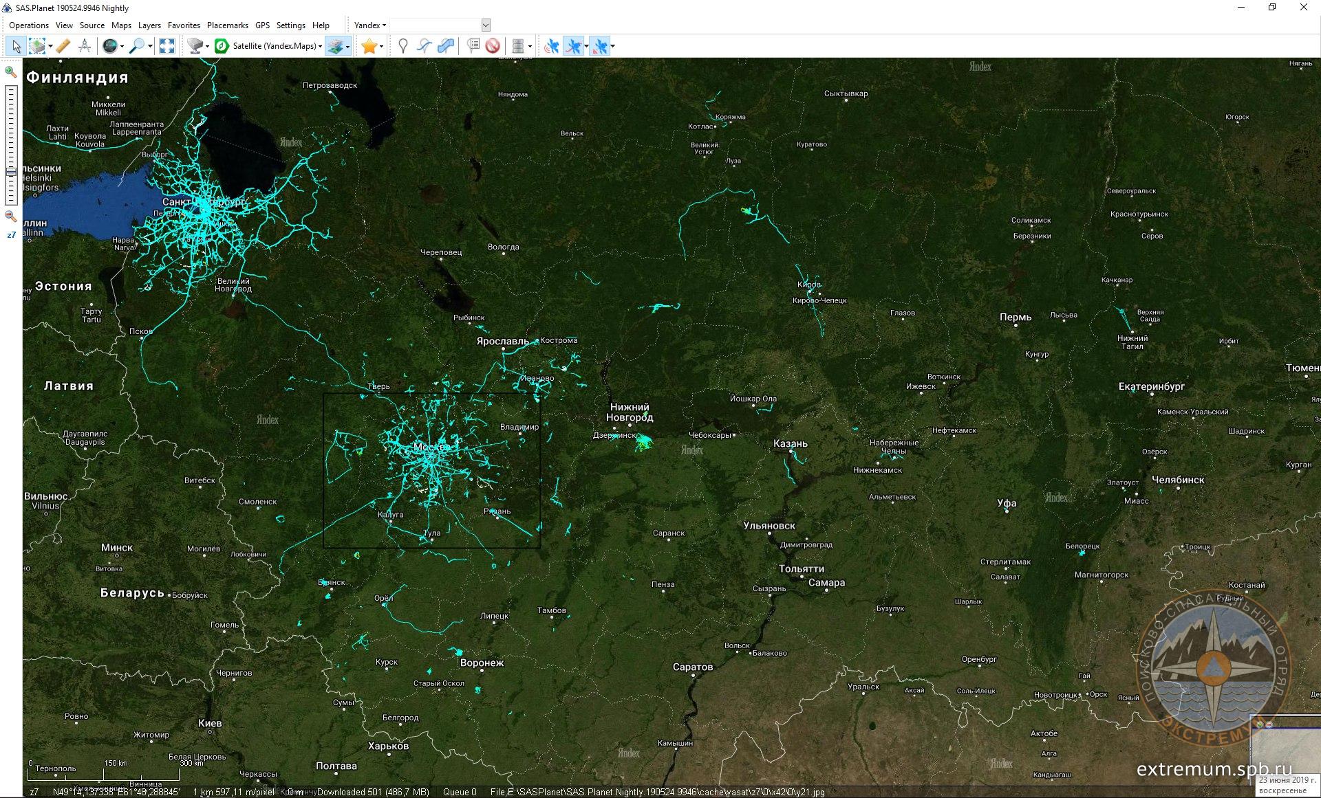Screen dimensions: 1321x798
Task: Click the add placemark pin icon
Action: coord(403,46)
